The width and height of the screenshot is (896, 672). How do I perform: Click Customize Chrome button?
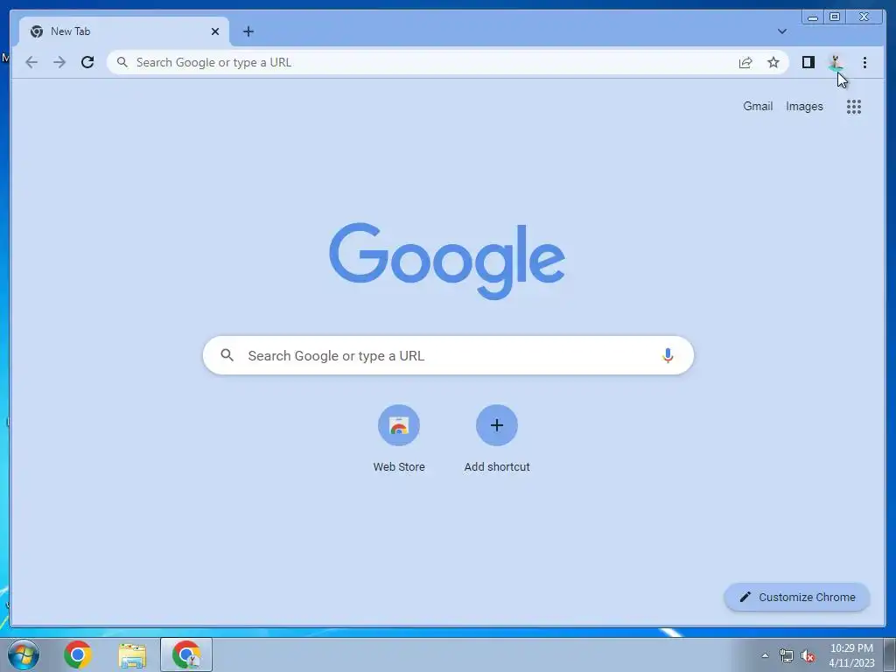797,597
